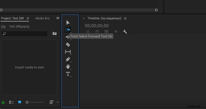Close the Timeline panel tab
The width and height of the screenshot is (206, 109).
(x=83, y=19)
